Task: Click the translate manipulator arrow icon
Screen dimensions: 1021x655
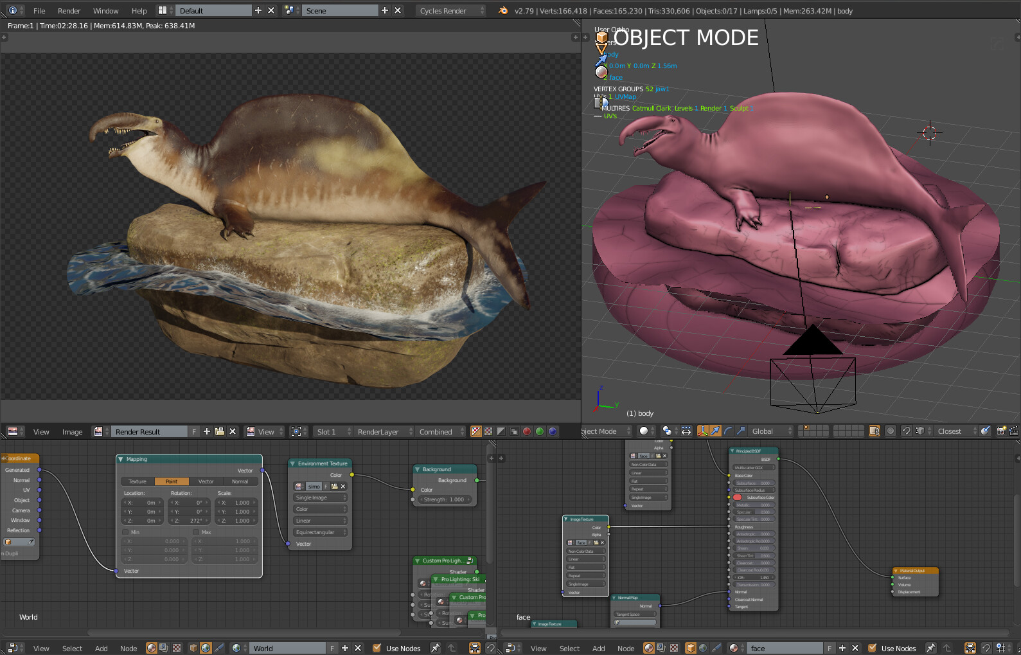Action: click(x=715, y=431)
